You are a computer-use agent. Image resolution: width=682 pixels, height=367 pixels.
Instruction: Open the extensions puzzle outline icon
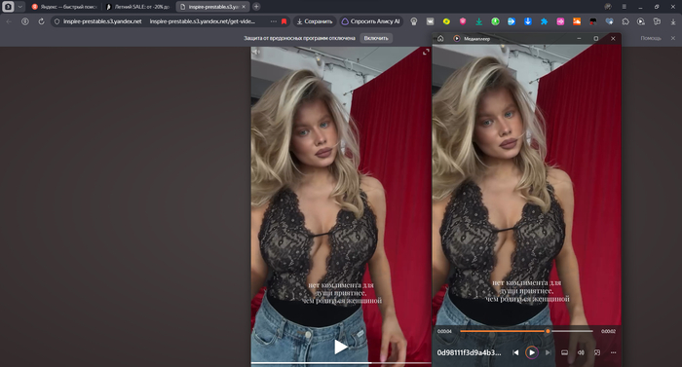point(625,21)
